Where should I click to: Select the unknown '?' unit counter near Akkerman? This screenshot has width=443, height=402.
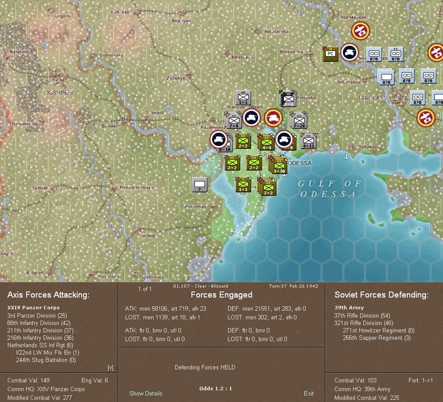[x=199, y=184]
